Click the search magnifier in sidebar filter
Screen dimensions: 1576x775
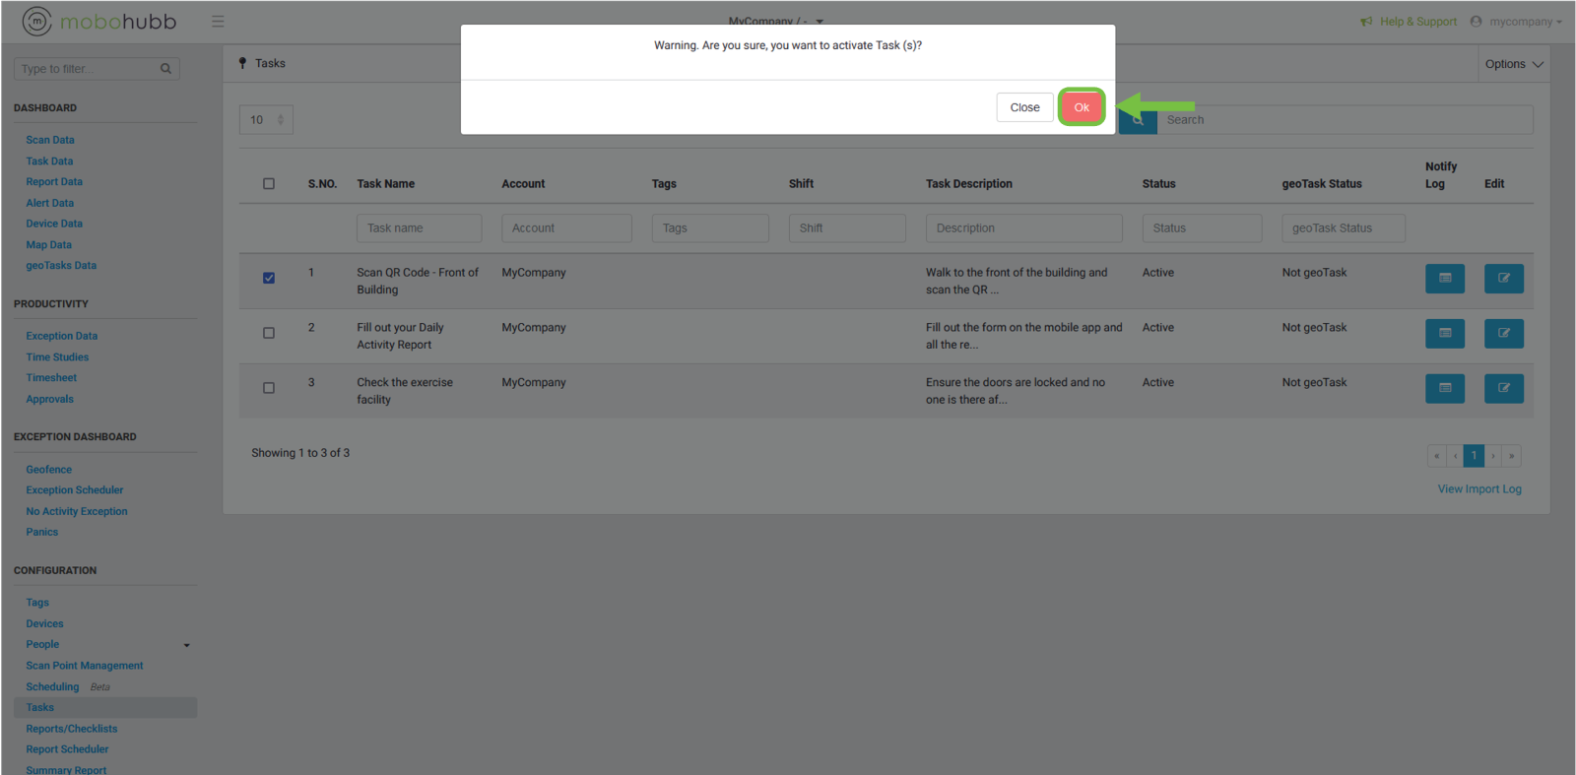pyautogui.click(x=165, y=69)
